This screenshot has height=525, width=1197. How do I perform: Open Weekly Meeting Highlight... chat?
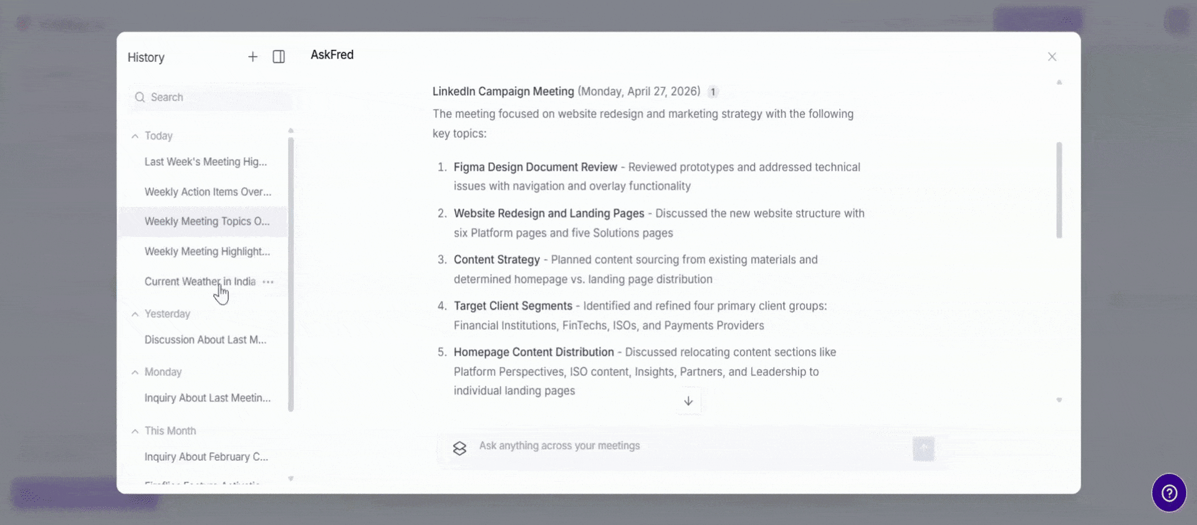(203, 251)
